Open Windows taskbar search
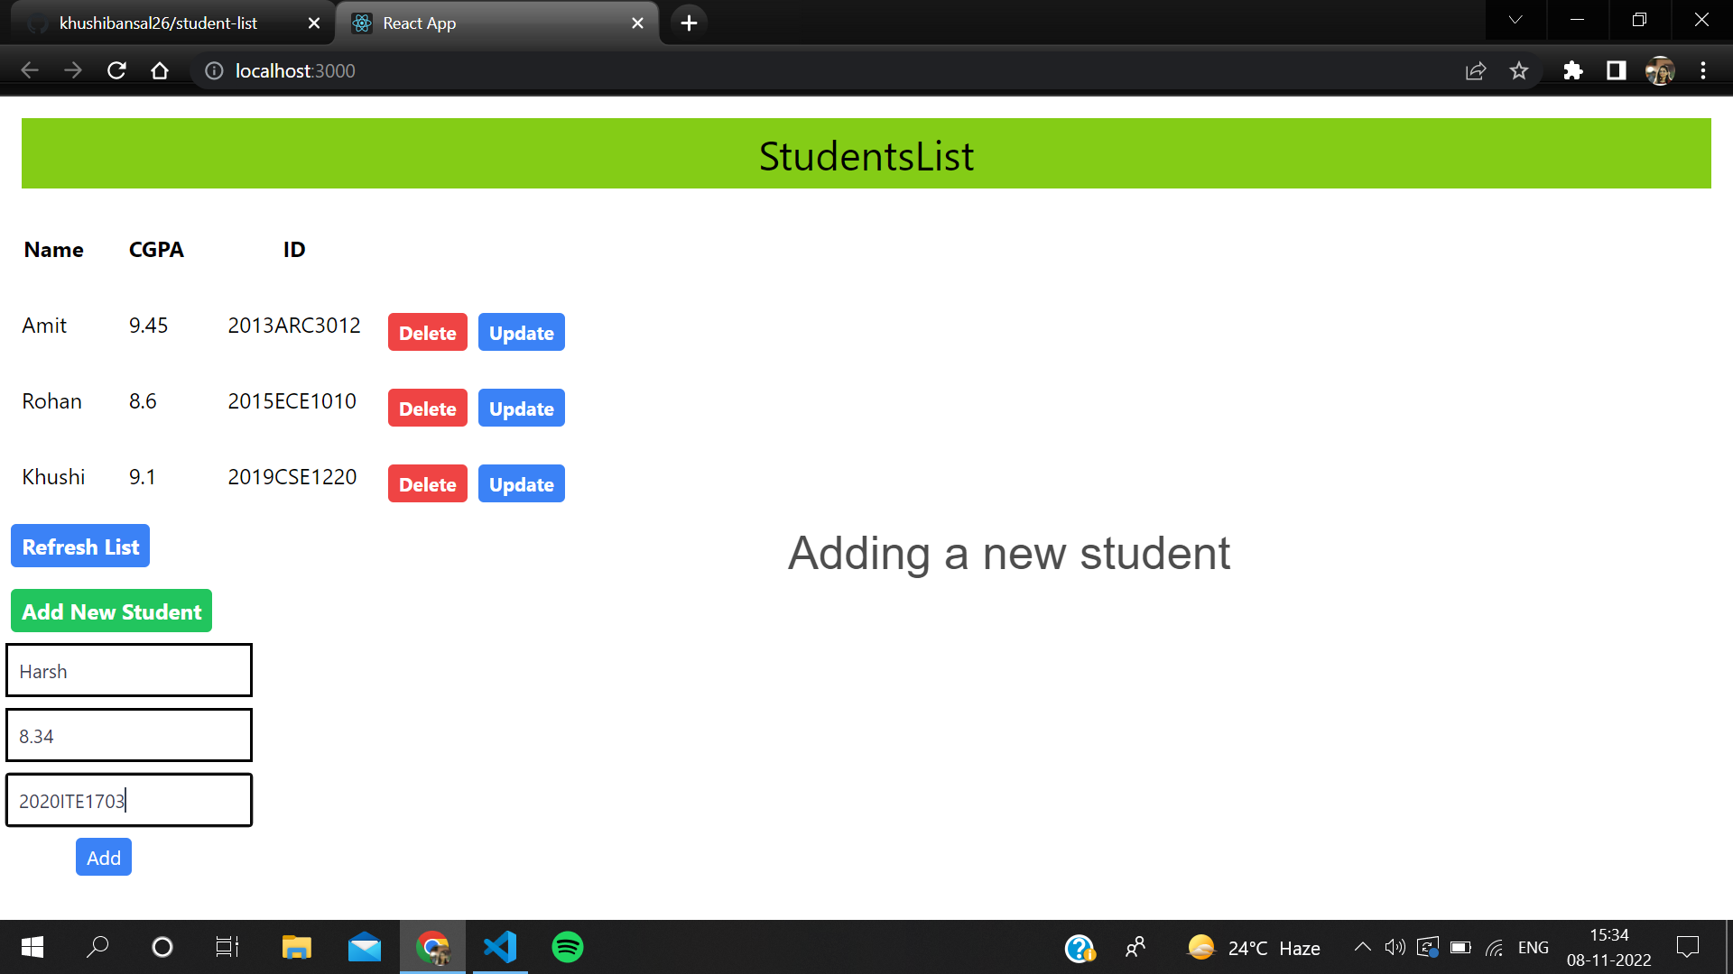The image size is (1733, 974). point(97,947)
